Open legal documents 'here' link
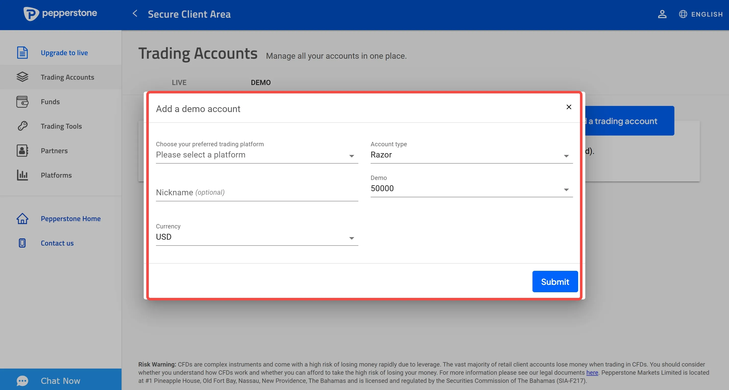729x390 pixels. coord(592,372)
